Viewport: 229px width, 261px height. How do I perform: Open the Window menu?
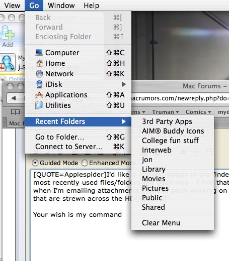pyautogui.click(x=61, y=6)
